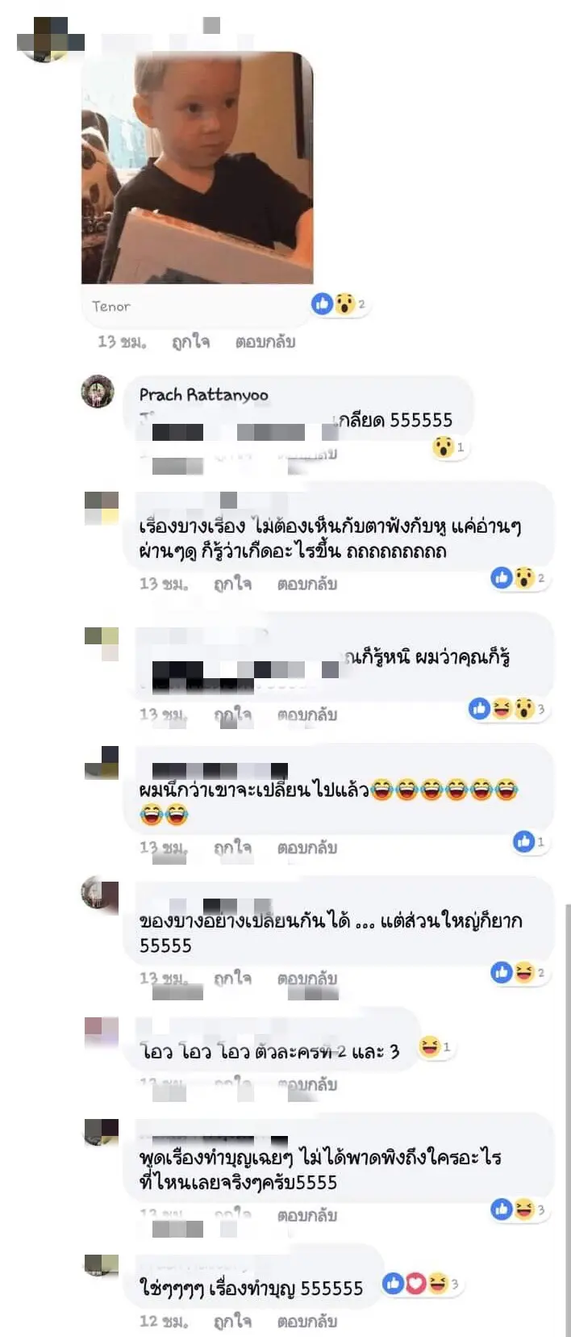Open reactions under the Tenor GIF comment
The image size is (571, 1337).
coord(340,304)
